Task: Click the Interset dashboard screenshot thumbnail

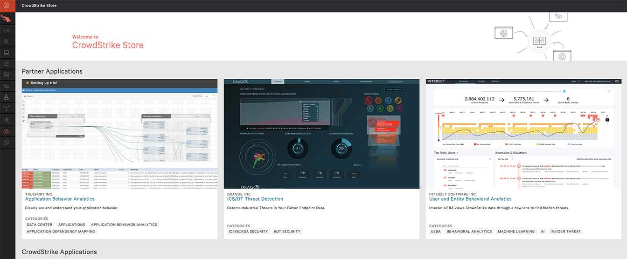Action: pos(523,134)
